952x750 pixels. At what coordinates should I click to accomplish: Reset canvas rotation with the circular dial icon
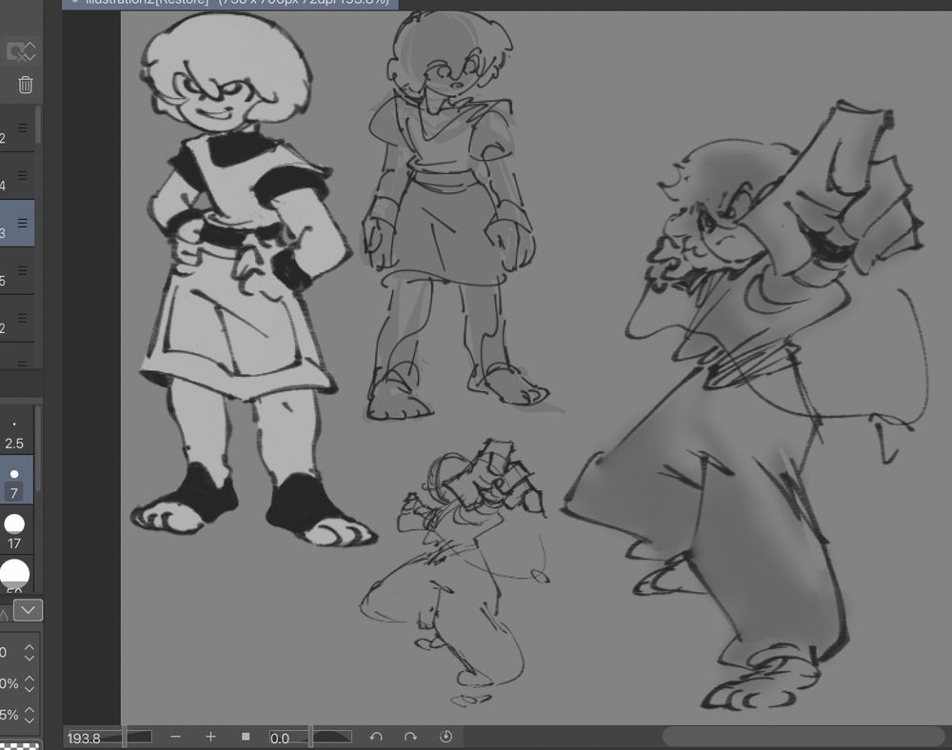446,737
